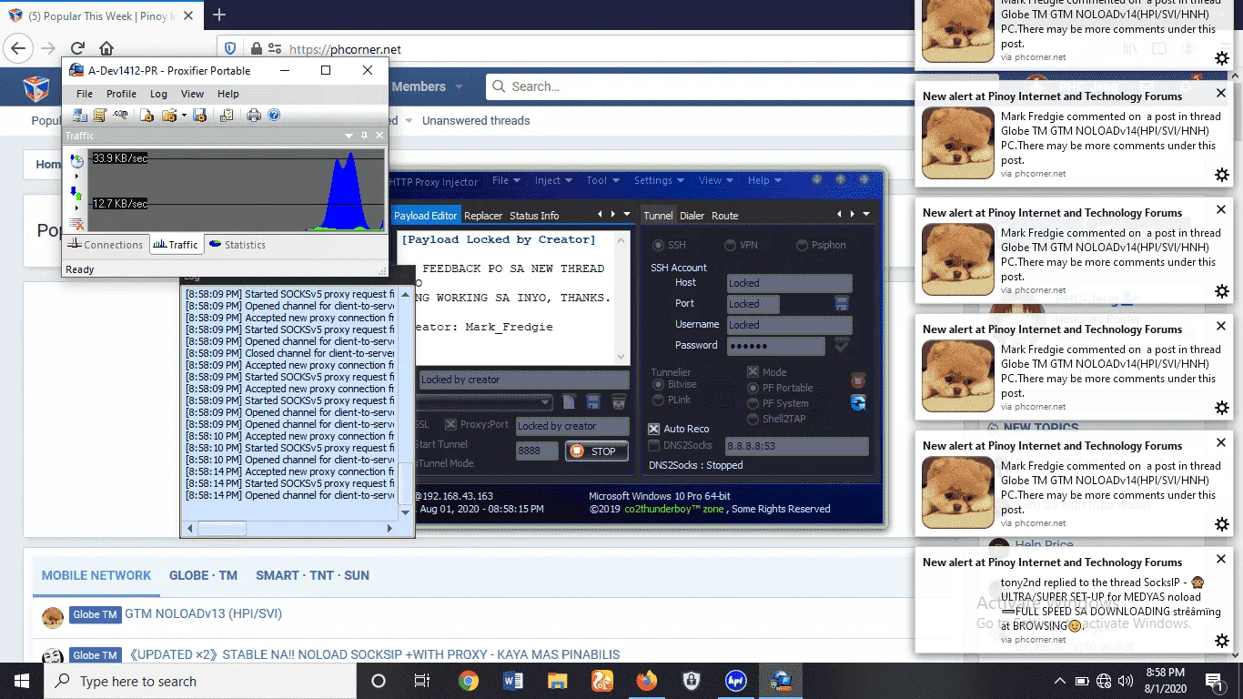Open the Inject dropdown in HTTP Proxy Injector
Image resolution: width=1243 pixels, height=699 pixels.
[x=552, y=180]
